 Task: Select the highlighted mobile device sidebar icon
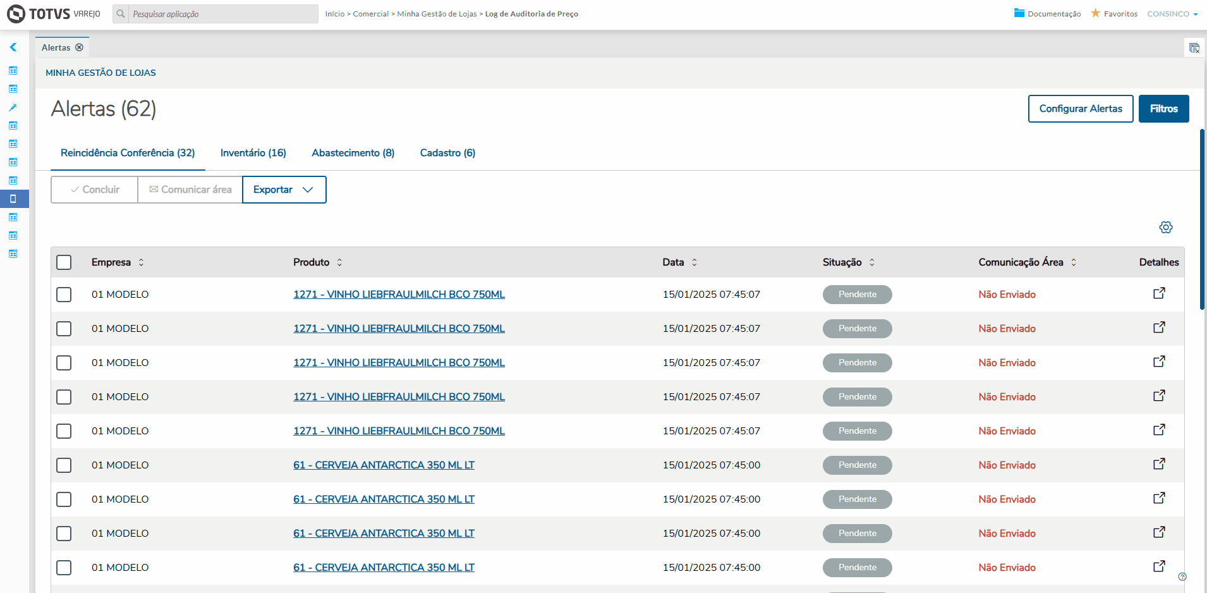pos(13,199)
